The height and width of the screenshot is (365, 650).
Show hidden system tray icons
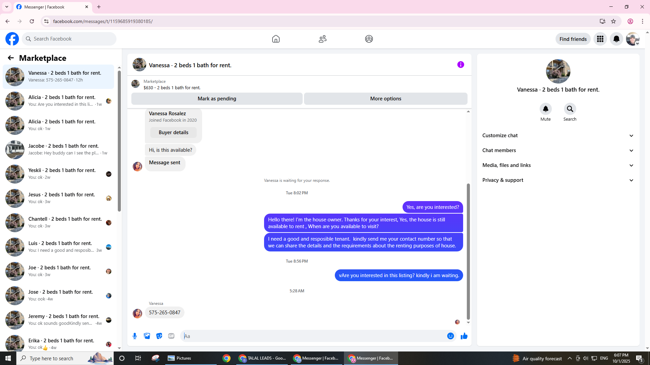coord(570,358)
